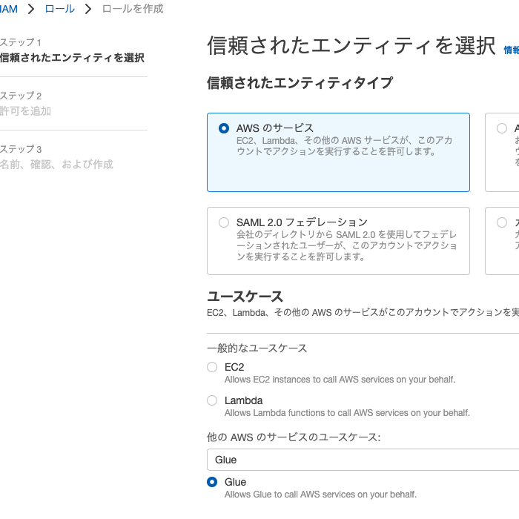The height and width of the screenshot is (519, 519).
Task: Choose the EC2 use case radio
Action: [212, 367]
